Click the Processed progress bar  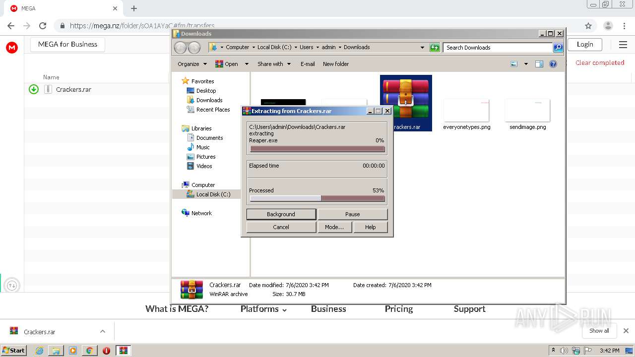click(x=317, y=198)
